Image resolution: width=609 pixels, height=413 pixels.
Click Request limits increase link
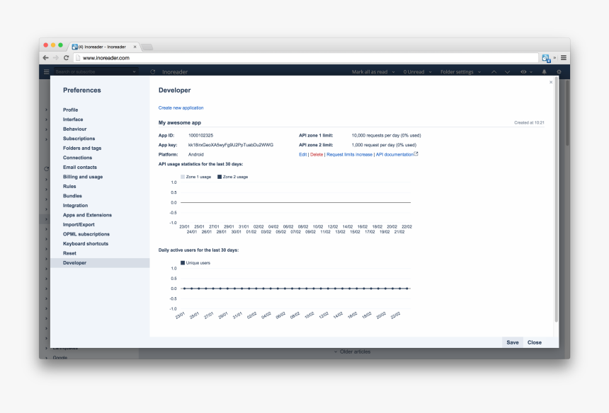point(349,154)
